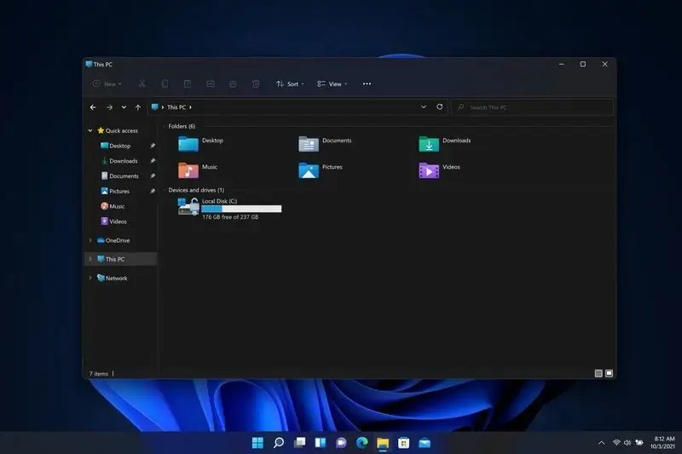Select the Music folder icon
This screenshot has width=682, height=454.
pos(188,170)
